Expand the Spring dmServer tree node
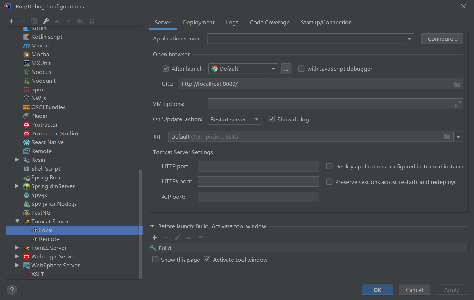Screen dimensions: 474x300 tap(17, 186)
